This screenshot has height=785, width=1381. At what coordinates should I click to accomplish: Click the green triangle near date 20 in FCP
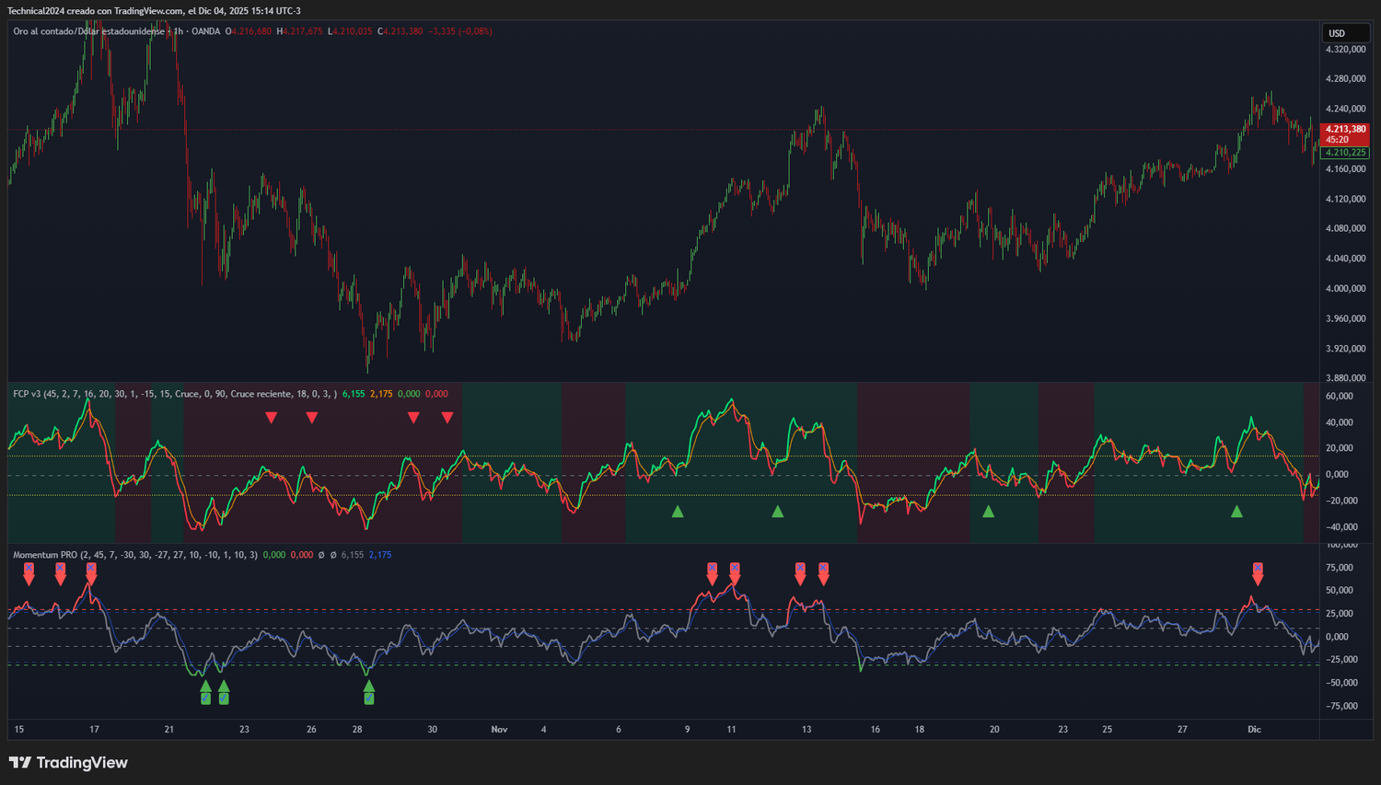click(988, 512)
